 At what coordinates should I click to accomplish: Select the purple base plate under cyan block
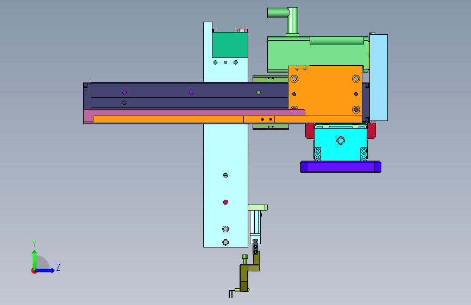point(341,167)
